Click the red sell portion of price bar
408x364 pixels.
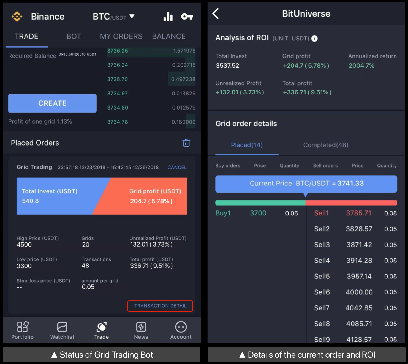coord(351,203)
